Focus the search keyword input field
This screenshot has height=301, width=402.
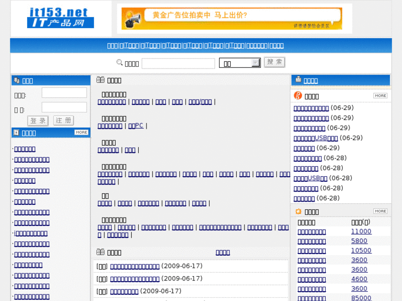pos(178,64)
